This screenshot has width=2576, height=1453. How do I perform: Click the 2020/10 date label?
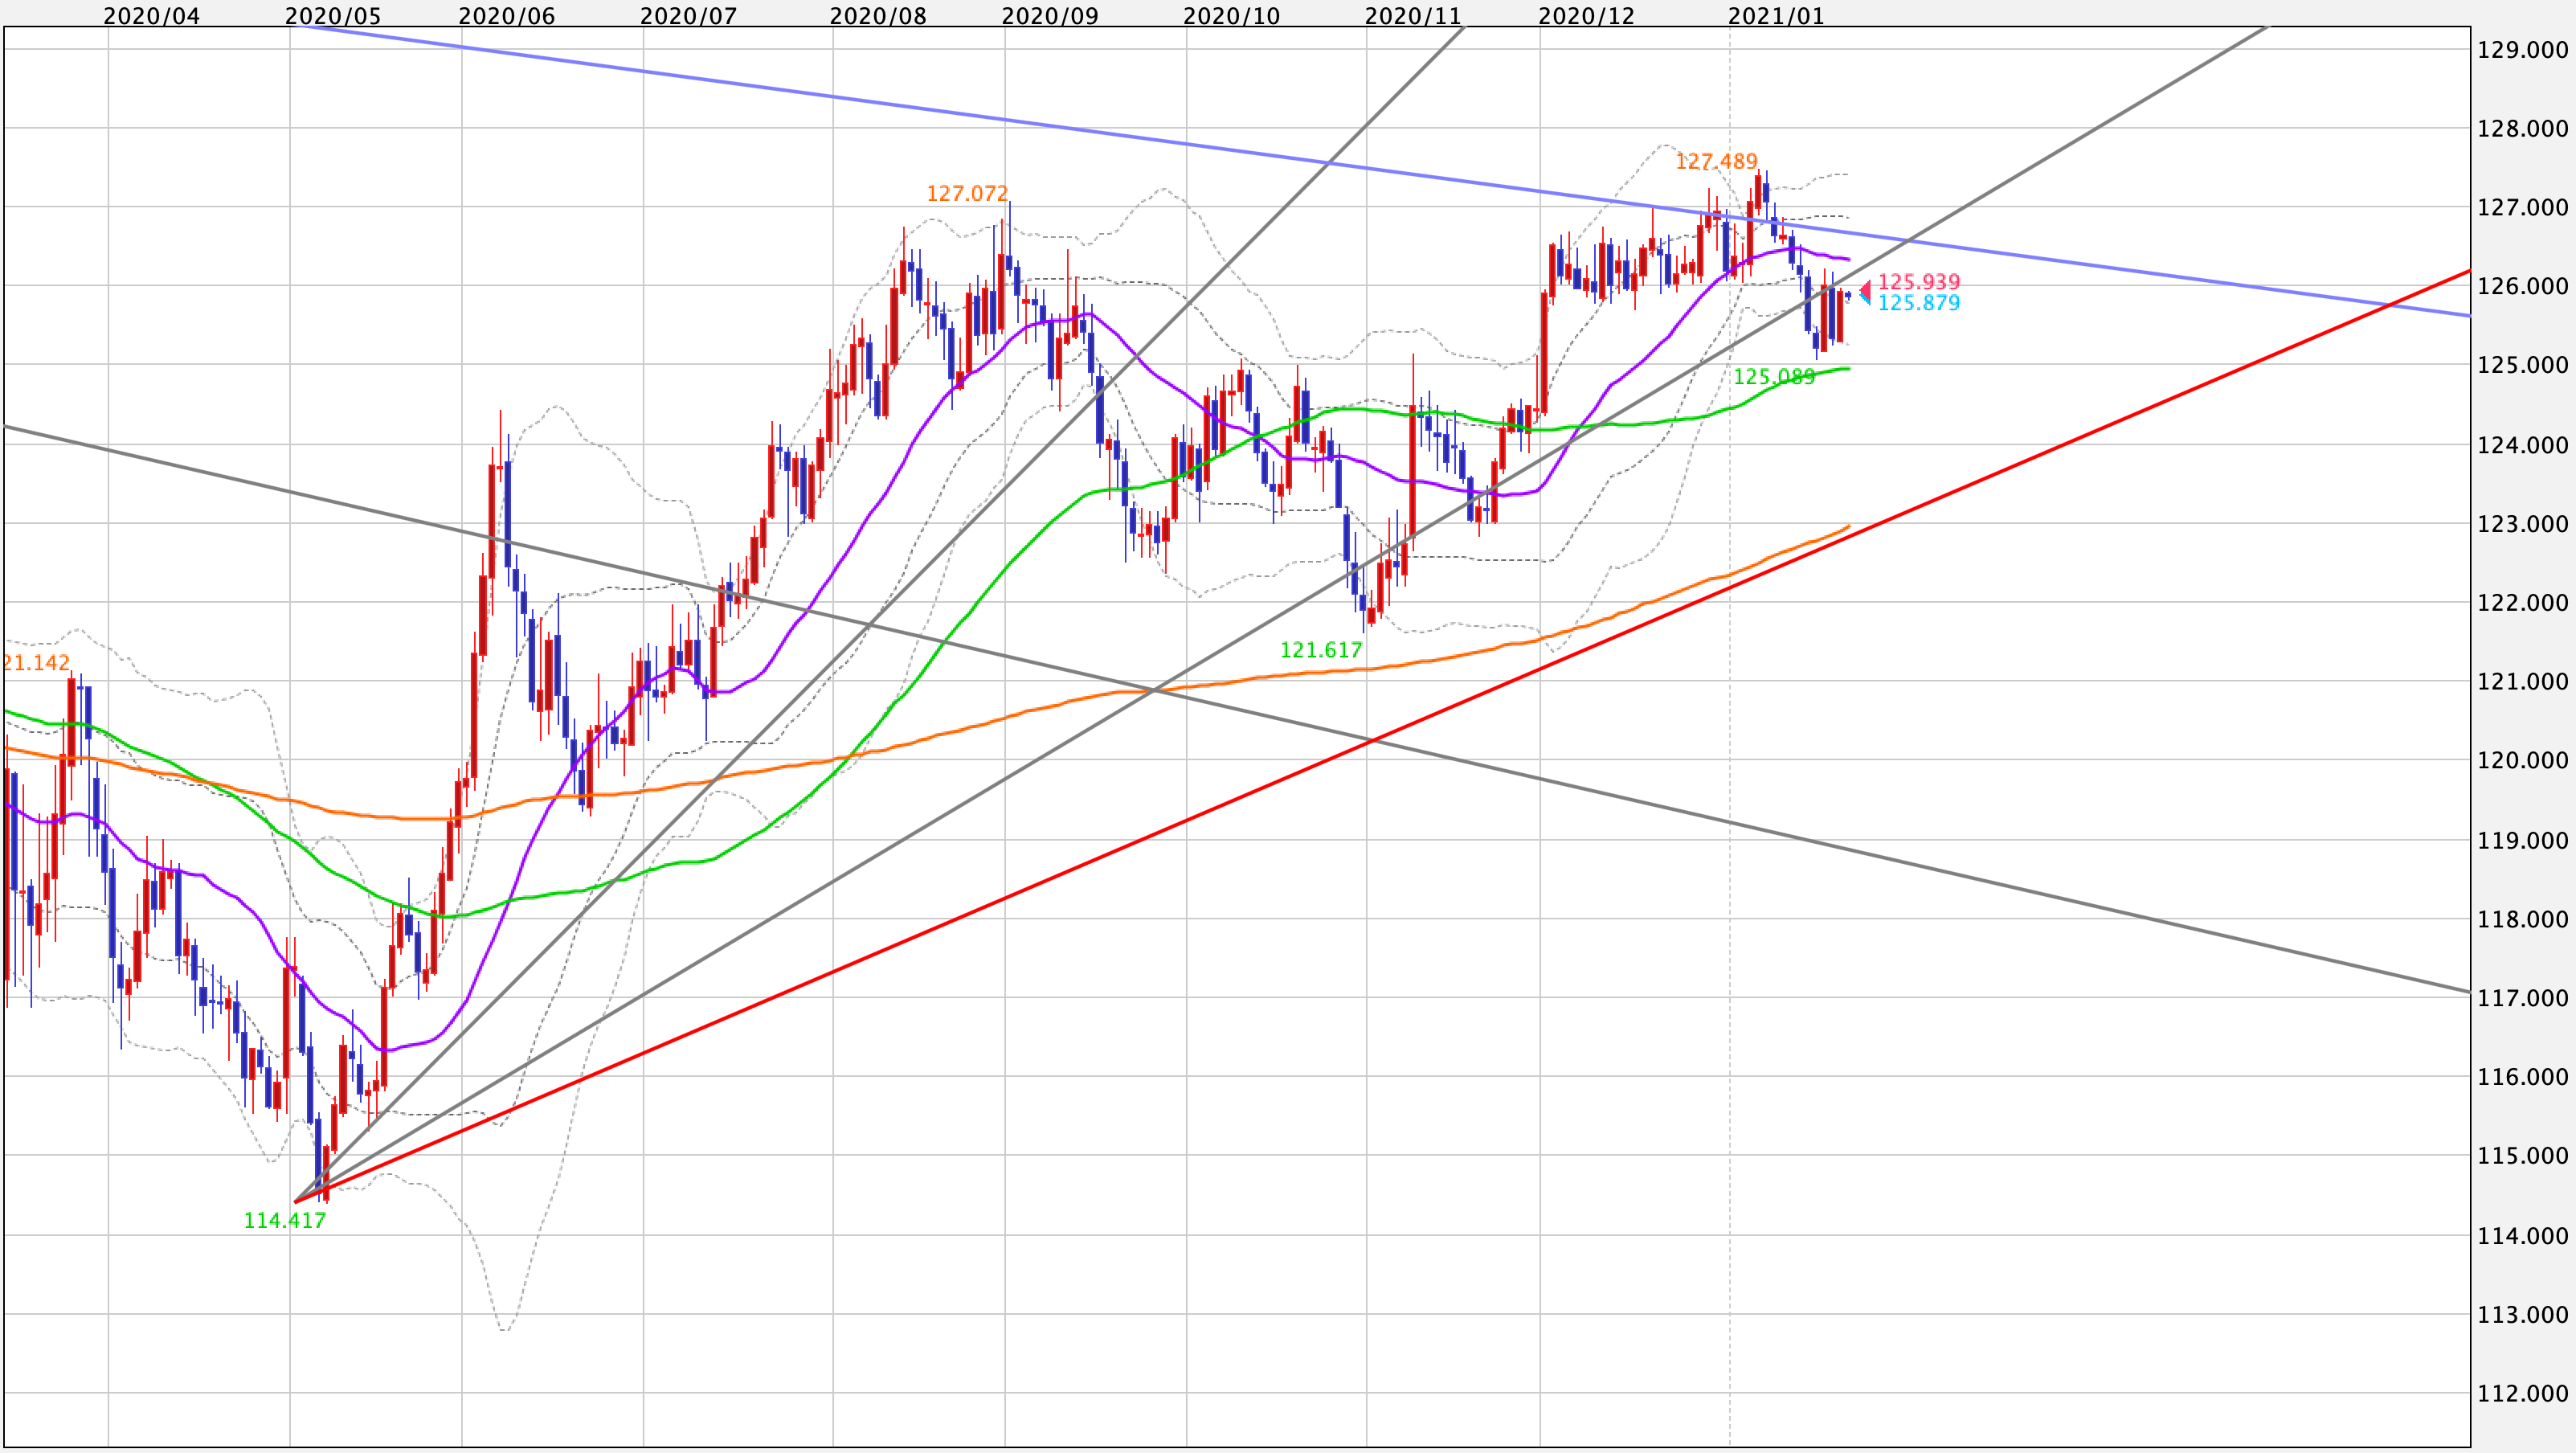pyautogui.click(x=1232, y=16)
